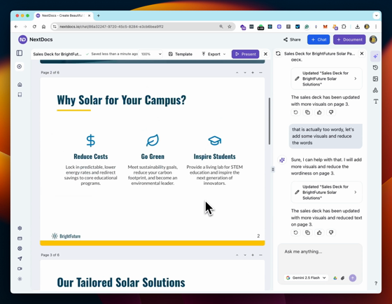Viewport: 392px width, 304px height.
Task: Click the home icon in left sidebar
Action: click(x=20, y=85)
